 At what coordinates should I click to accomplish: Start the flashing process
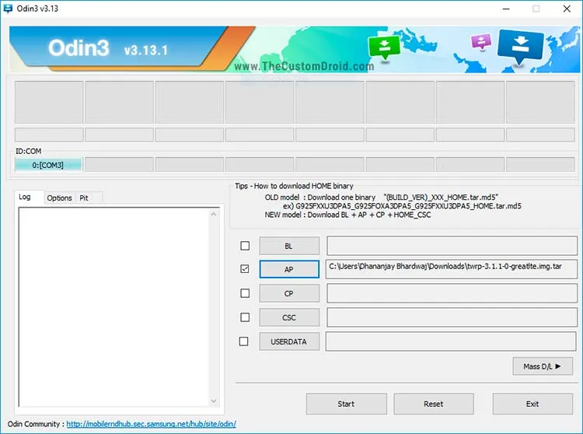tap(346, 404)
